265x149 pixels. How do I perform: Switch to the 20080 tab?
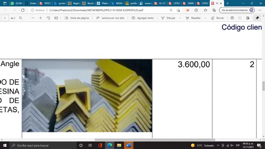[189, 3]
